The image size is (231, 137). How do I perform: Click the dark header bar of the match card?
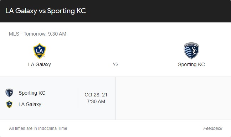coord(115,11)
